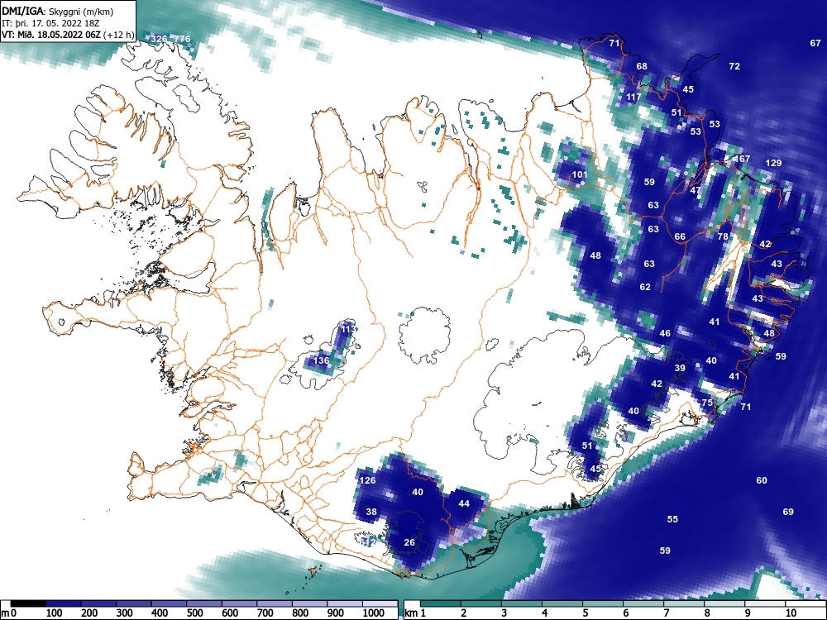Select the 46 visibility value
The width and height of the screenshot is (827, 620).
tap(665, 333)
